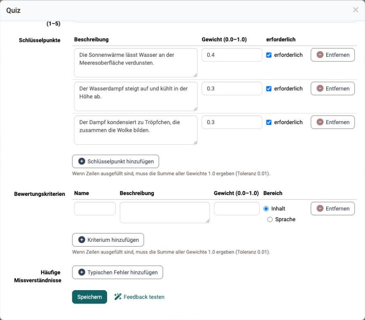The height and width of the screenshot is (320, 365).
Task: Click minus icon removing the Sonnenwärme key point
Action: 320,55
